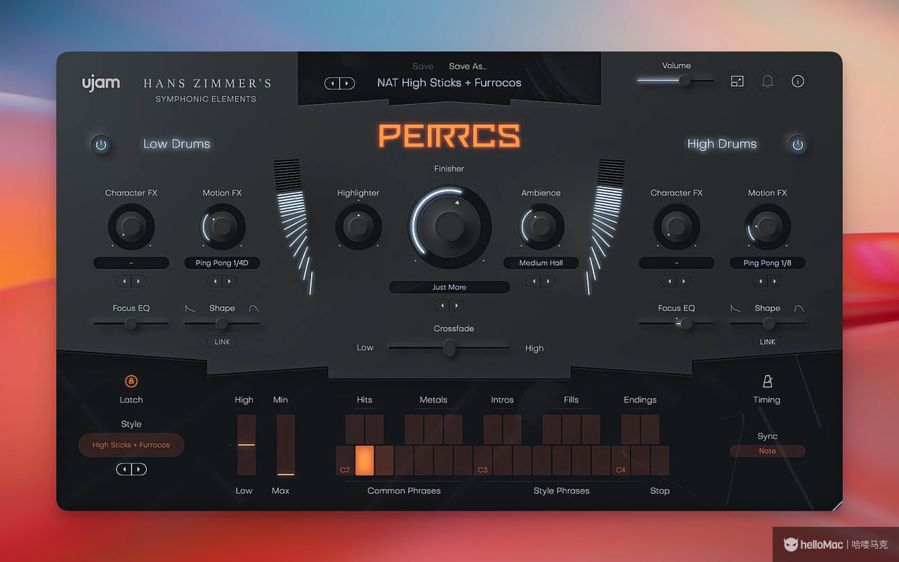Select next Style arrow
This screenshot has width=899, height=562.
pos(139,469)
